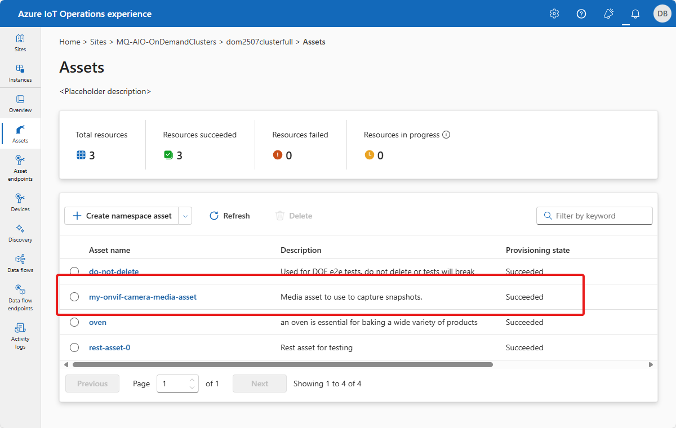
Task: Click the yellow Resources in progress clock icon
Action: tap(369, 155)
